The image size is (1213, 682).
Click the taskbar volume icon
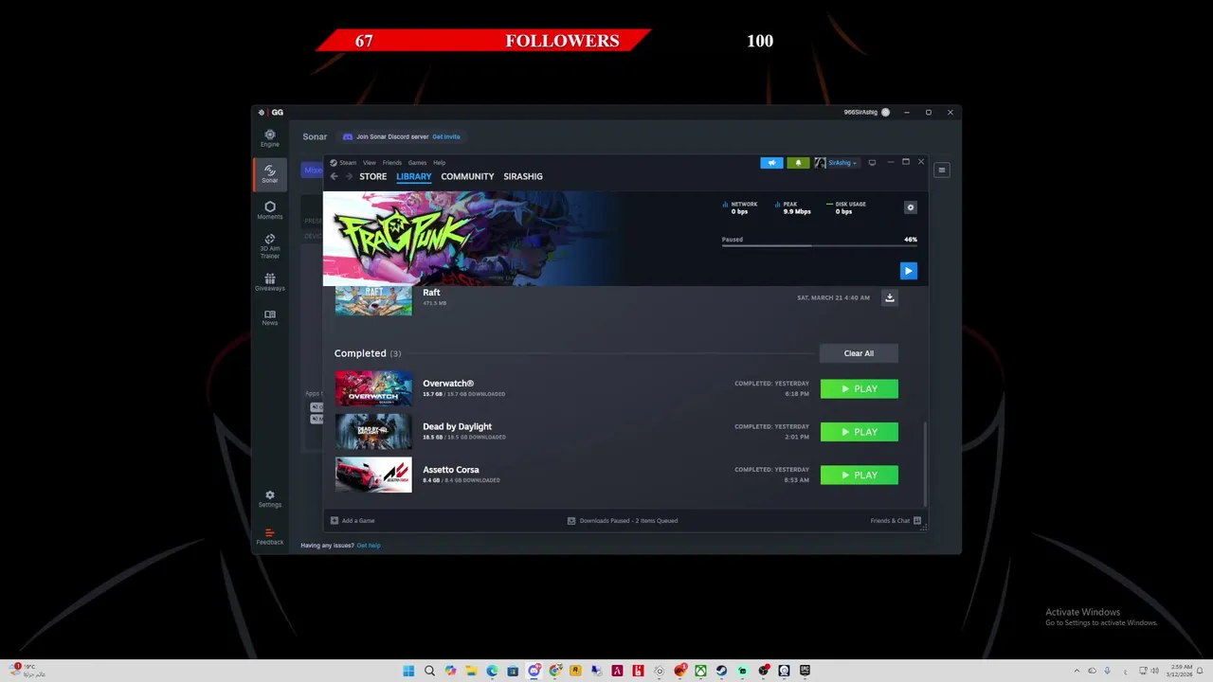1154,671
